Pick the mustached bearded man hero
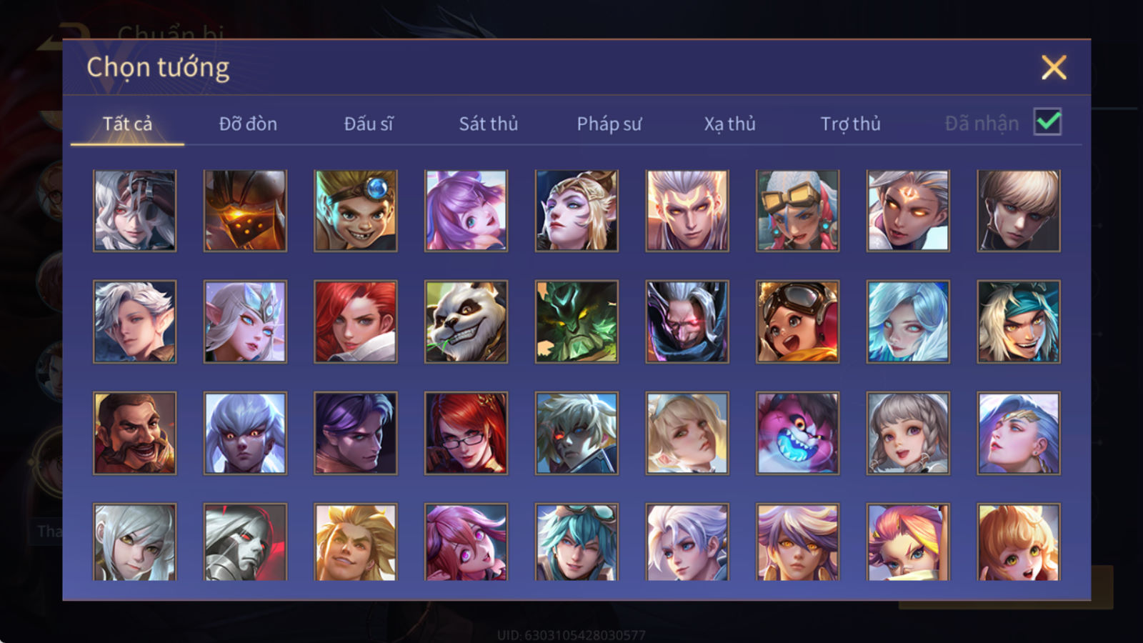Screen dimensions: 1143x643 tap(134, 433)
